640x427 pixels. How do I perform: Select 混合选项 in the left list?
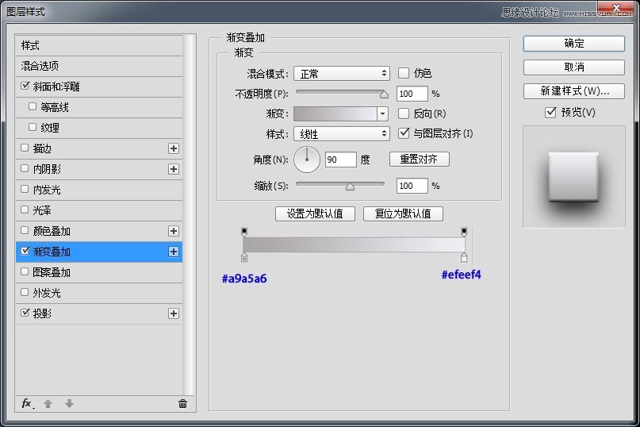[x=99, y=66]
